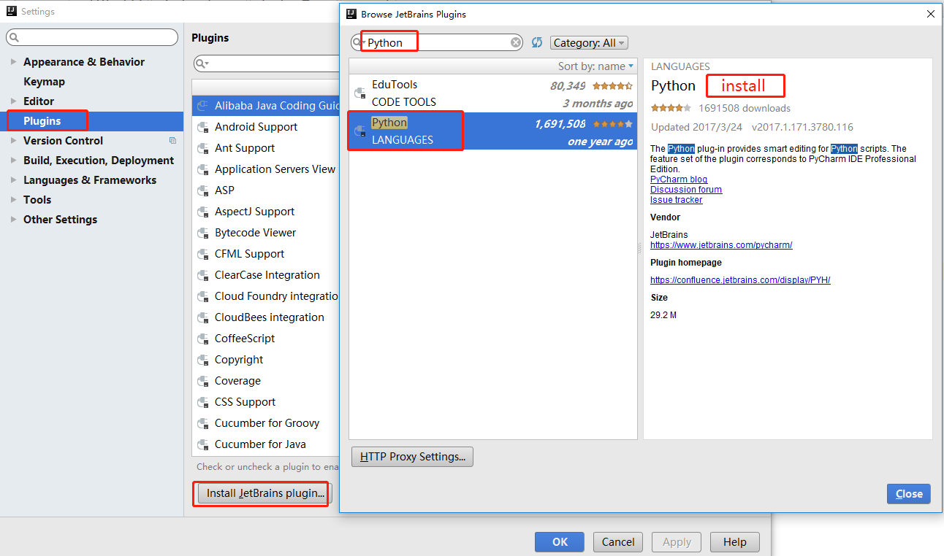Click the AspectJ Support plugin icon
This screenshot has width=944, height=556.
pyautogui.click(x=204, y=212)
